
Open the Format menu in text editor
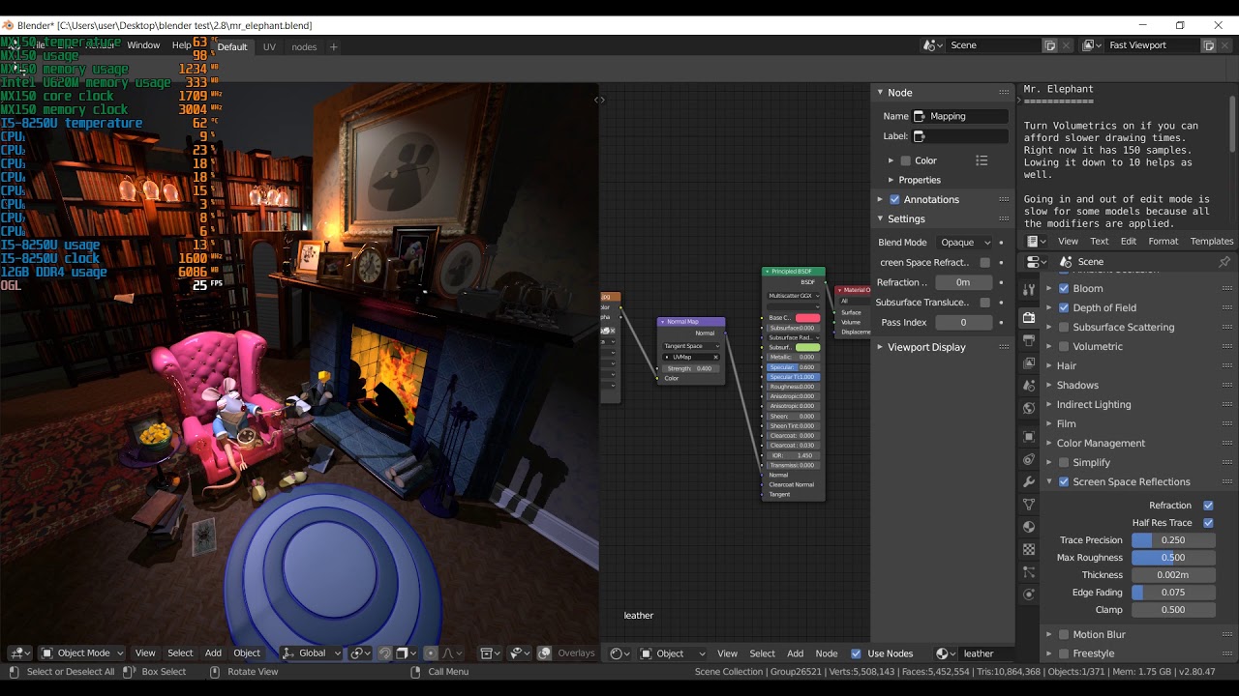pos(1163,241)
